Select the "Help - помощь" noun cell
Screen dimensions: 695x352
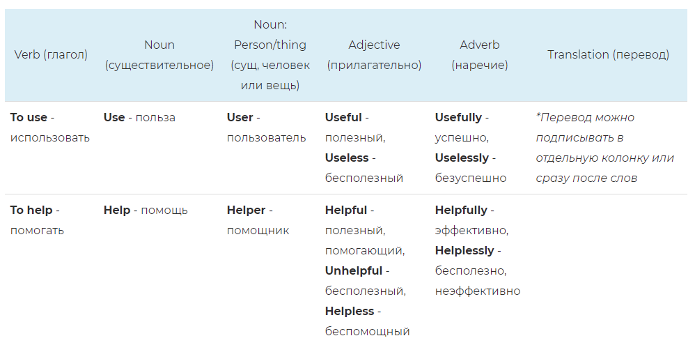[146, 210]
